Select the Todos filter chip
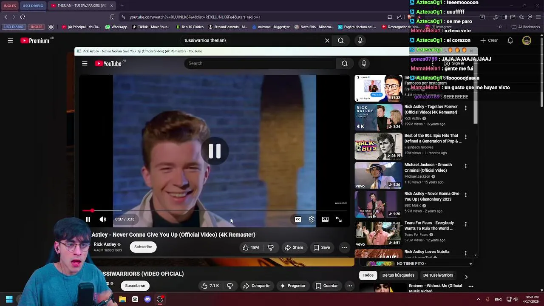This screenshot has width=544, height=306. click(368, 275)
